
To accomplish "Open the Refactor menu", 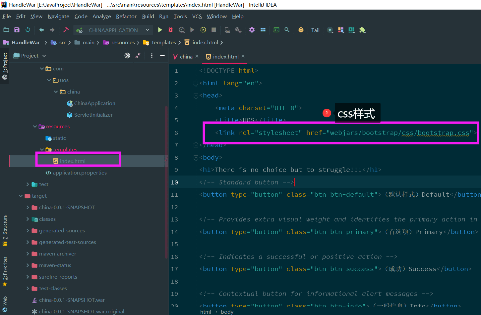I will (126, 16).
